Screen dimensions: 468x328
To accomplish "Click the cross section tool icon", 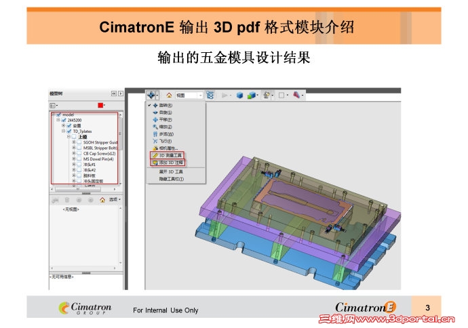I will 296,95.
